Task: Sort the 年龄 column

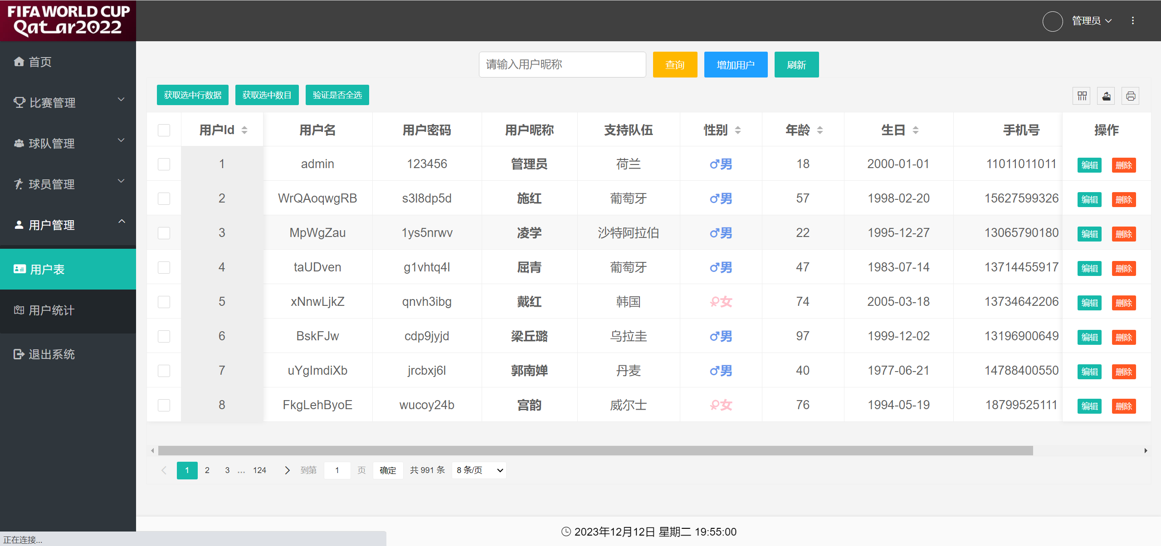Action: [820, 130]
